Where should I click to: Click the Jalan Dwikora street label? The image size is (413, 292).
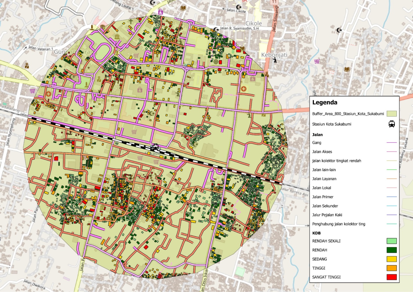coord(34,284)
